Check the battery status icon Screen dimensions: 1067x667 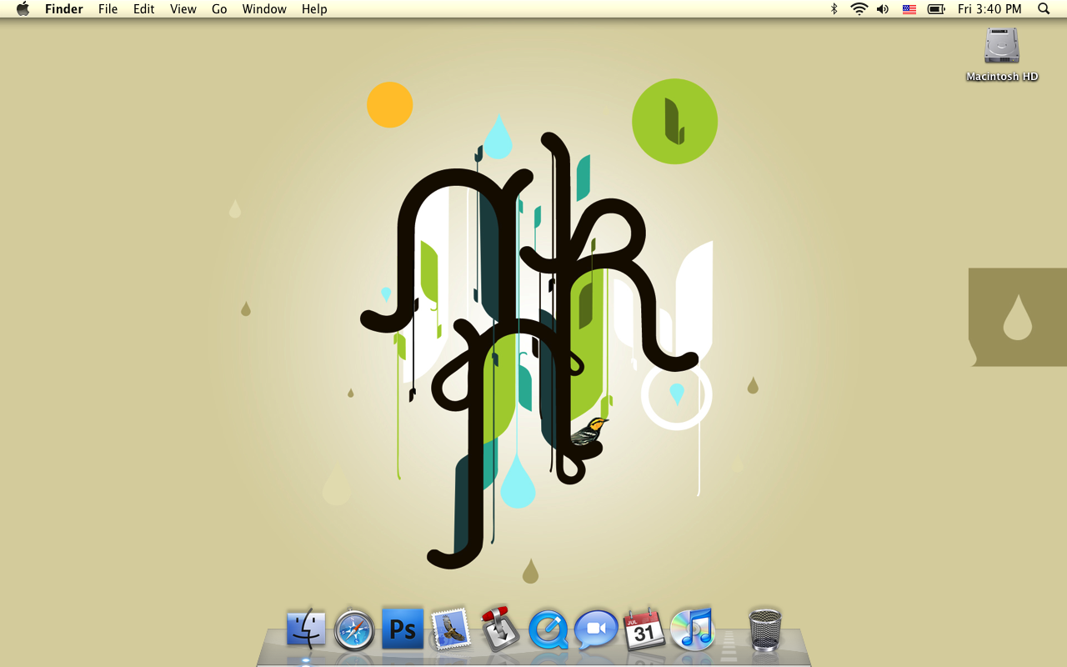point(936,9)
